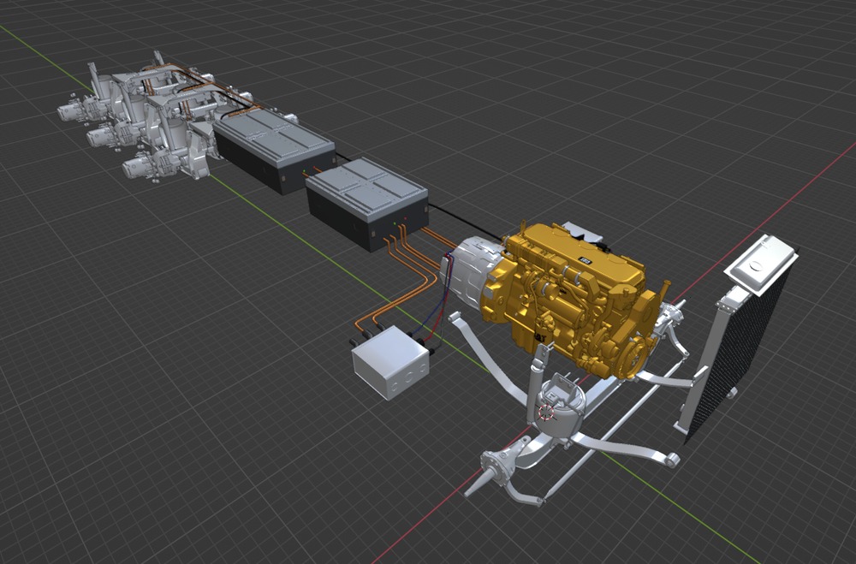Select the rearmost drive motor at far left
The width and height of the screenshot is (856, 564).
pos(72,110)
